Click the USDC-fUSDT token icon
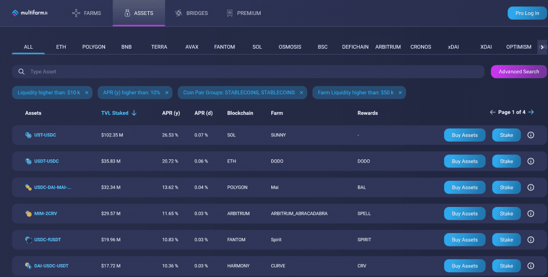 click(28, 240)
